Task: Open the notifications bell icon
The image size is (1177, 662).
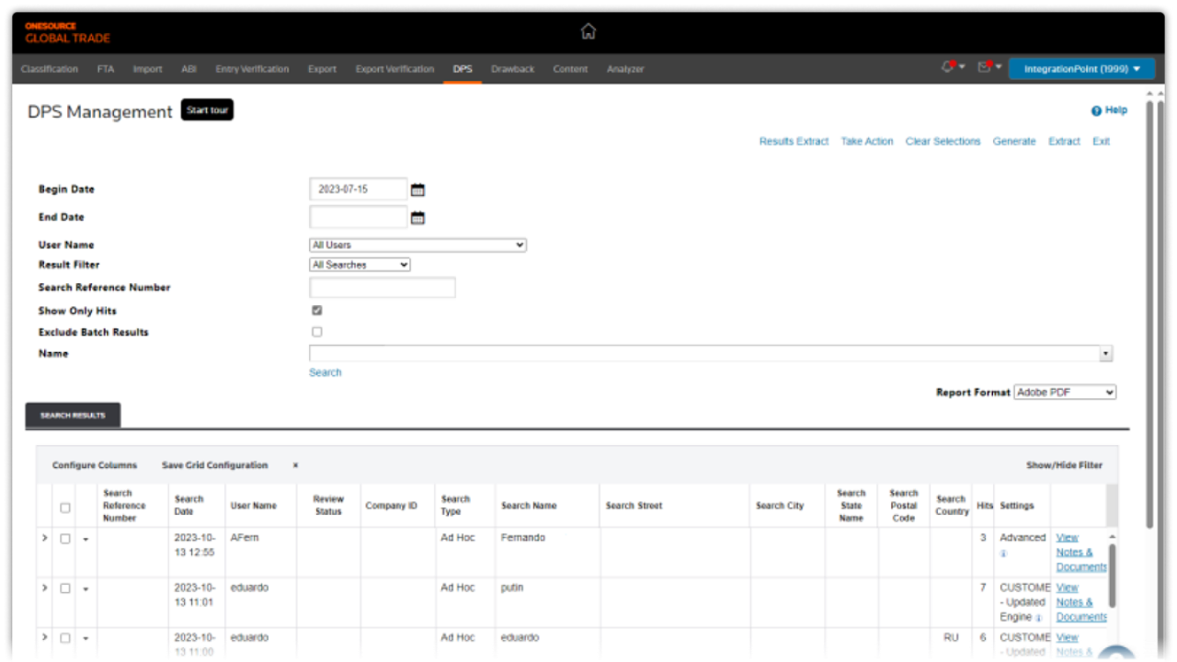Action: [x=948, y=67]
